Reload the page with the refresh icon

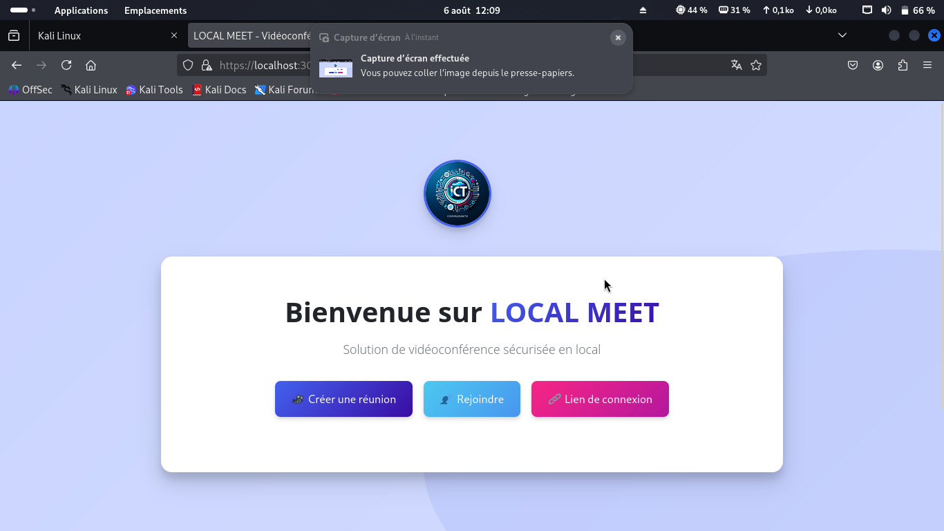tap(66, 65)
